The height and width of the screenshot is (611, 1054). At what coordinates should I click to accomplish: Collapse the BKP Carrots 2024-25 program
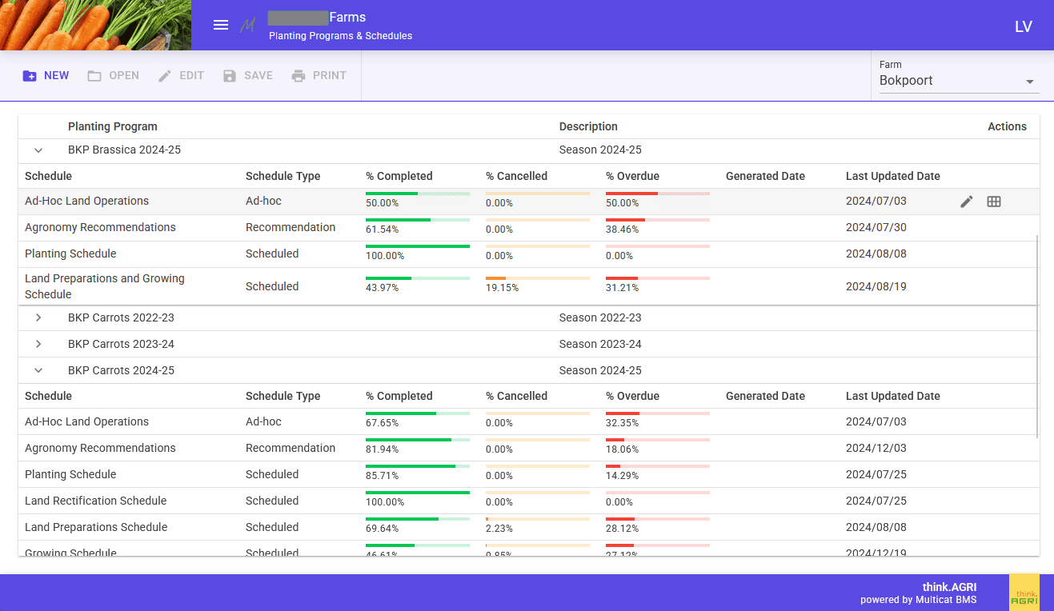[x=38, y=371]
